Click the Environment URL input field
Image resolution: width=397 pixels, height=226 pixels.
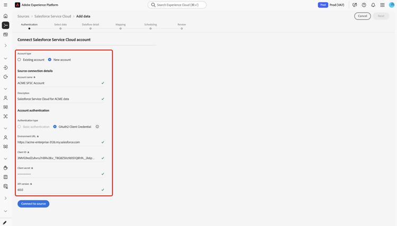click(61, 142)
